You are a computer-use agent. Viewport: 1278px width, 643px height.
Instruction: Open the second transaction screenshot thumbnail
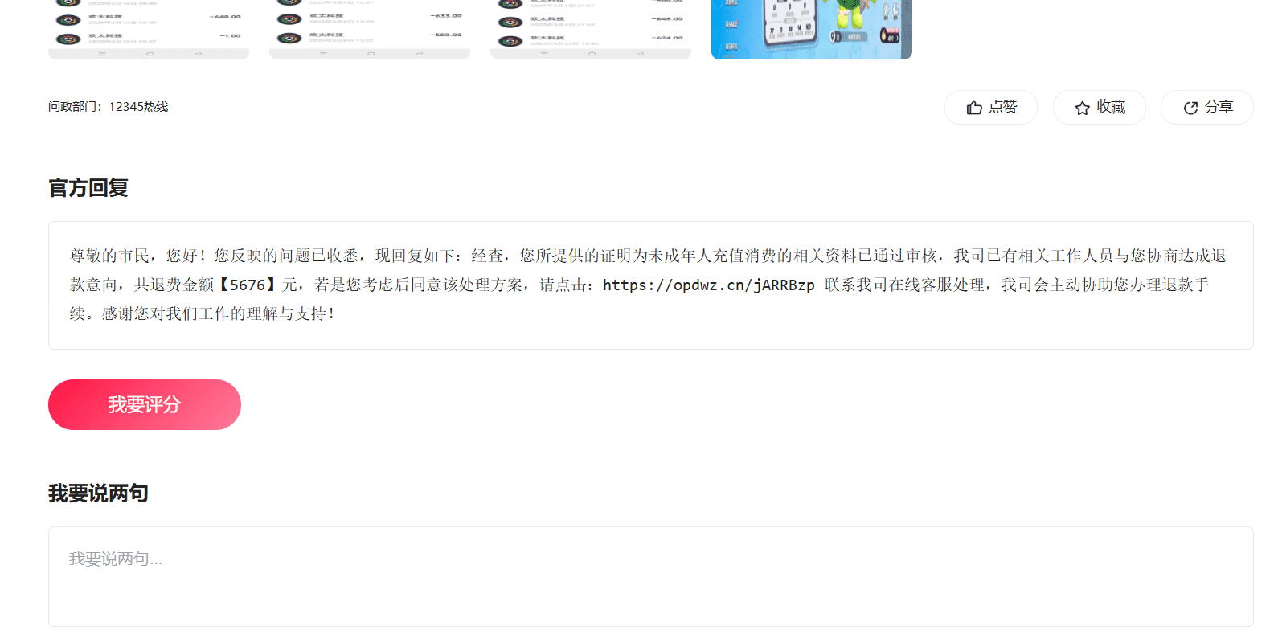click(x=370, y=29)
